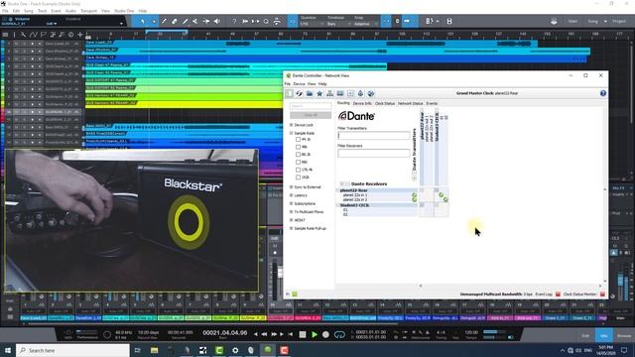The image size is (635, 357).
Task: Enable the 44.1k sample rate filter checkbox
Action: pyautogui.click(x=298, y=139)
